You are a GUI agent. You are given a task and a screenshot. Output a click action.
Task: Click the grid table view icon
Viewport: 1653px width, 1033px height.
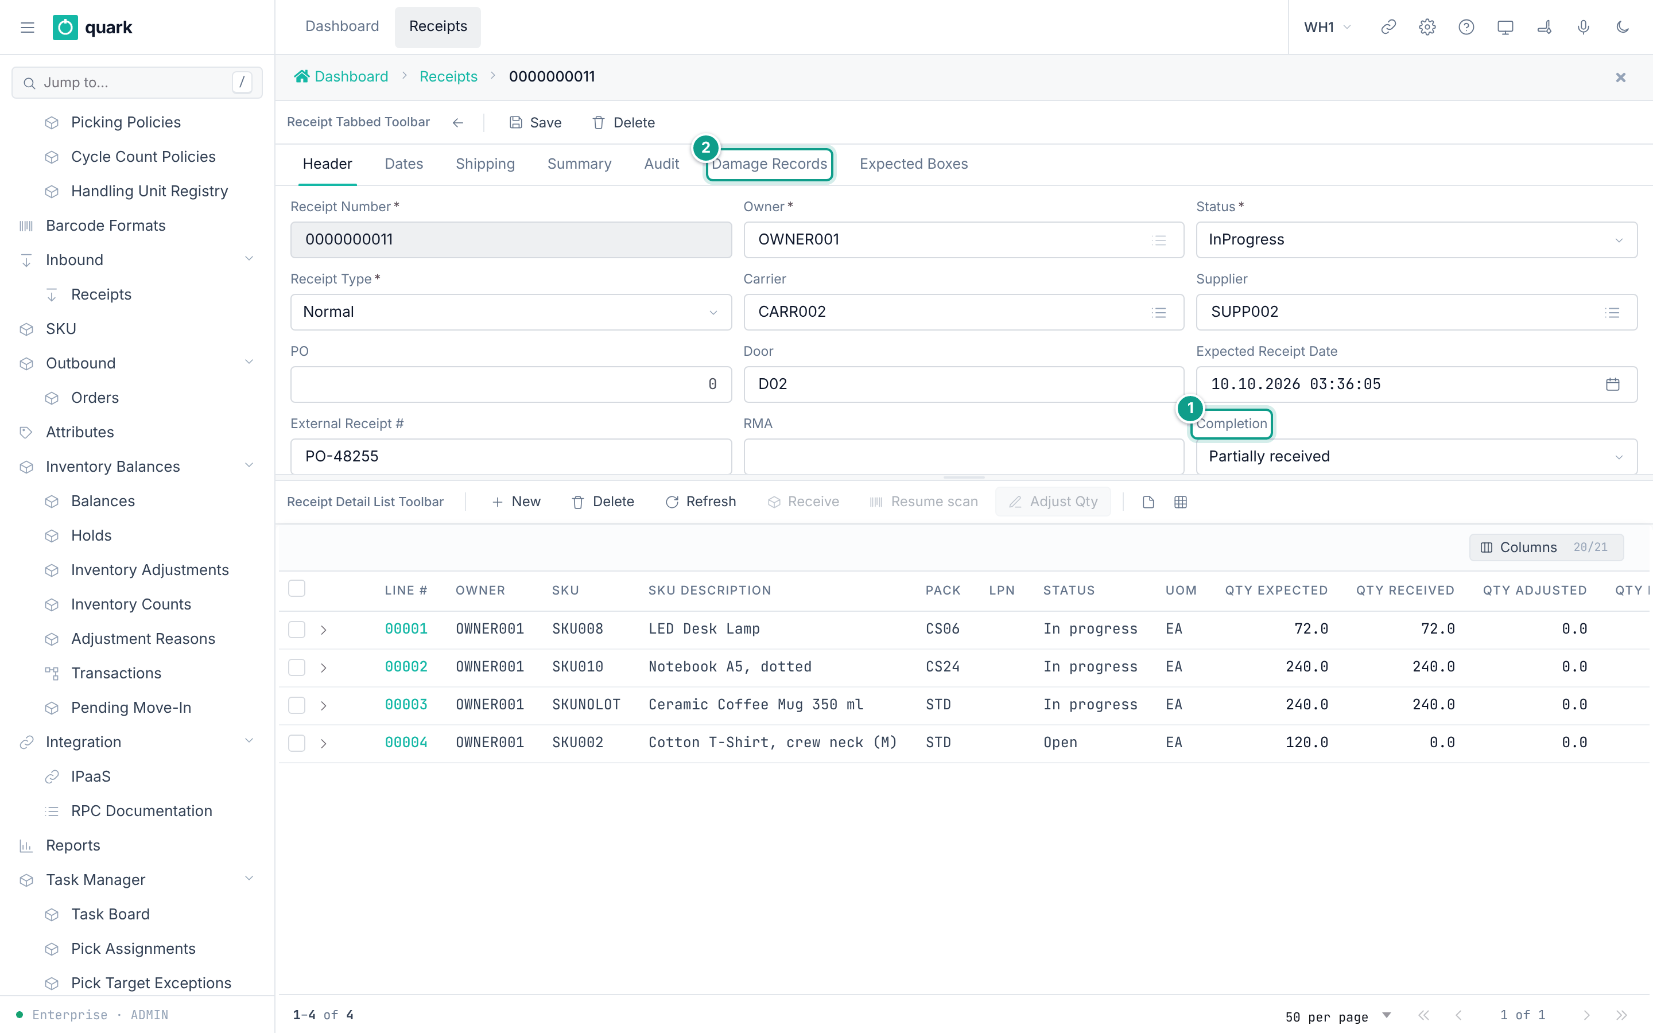(x=1180, y=502)
